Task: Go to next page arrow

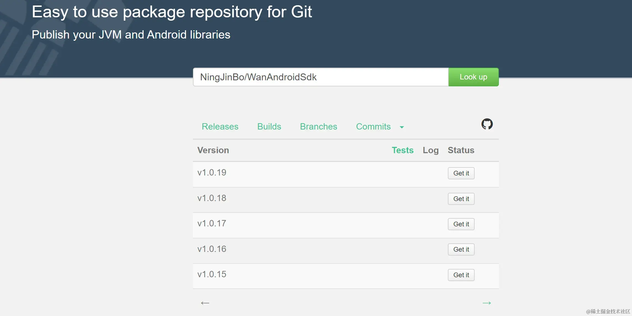Action: click(486, 303)
